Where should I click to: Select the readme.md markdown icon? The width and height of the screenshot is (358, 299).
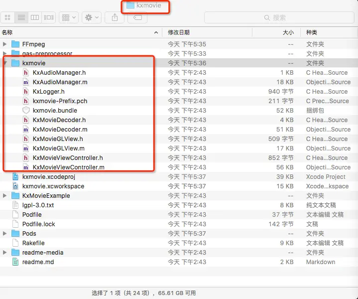click(15, 262)
